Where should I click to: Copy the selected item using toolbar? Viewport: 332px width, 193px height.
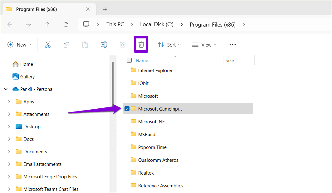(x=66, y=45)
